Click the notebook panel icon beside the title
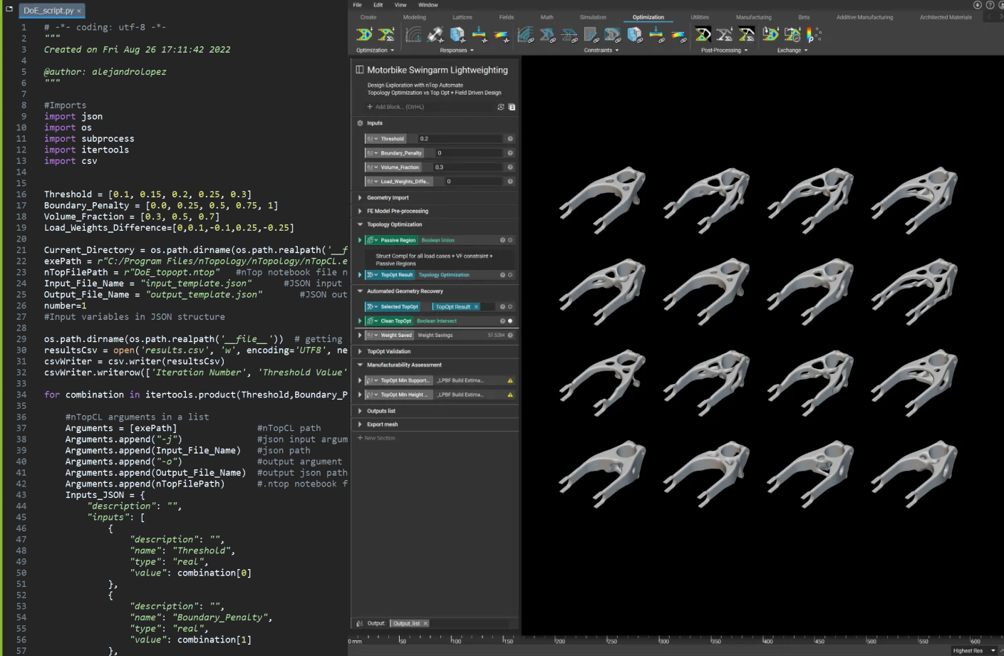Screen dimensions: 1004x656 [360, 70]
